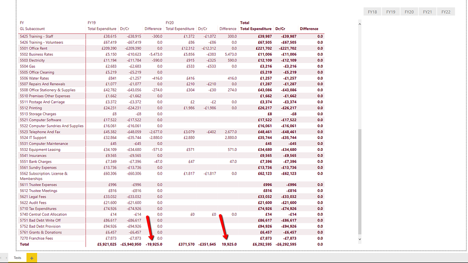
Task: Toggle the FY21 year slicer button
Action: click(x=427, y=11)
